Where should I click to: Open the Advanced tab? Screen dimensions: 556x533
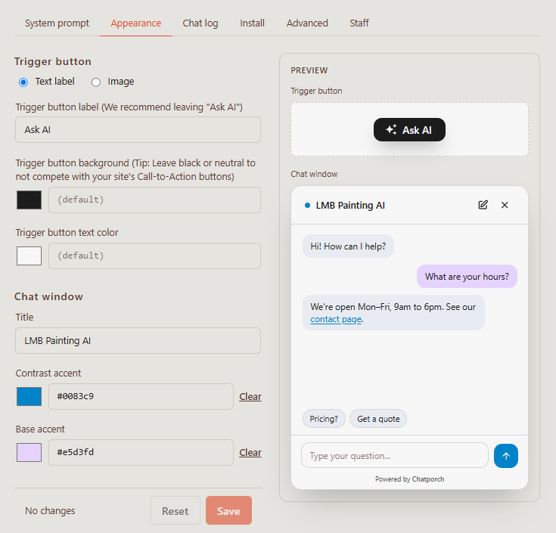[307, 23]
